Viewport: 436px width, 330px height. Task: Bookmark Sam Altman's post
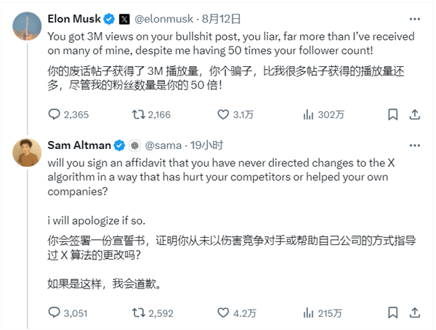tap(392, 313)
